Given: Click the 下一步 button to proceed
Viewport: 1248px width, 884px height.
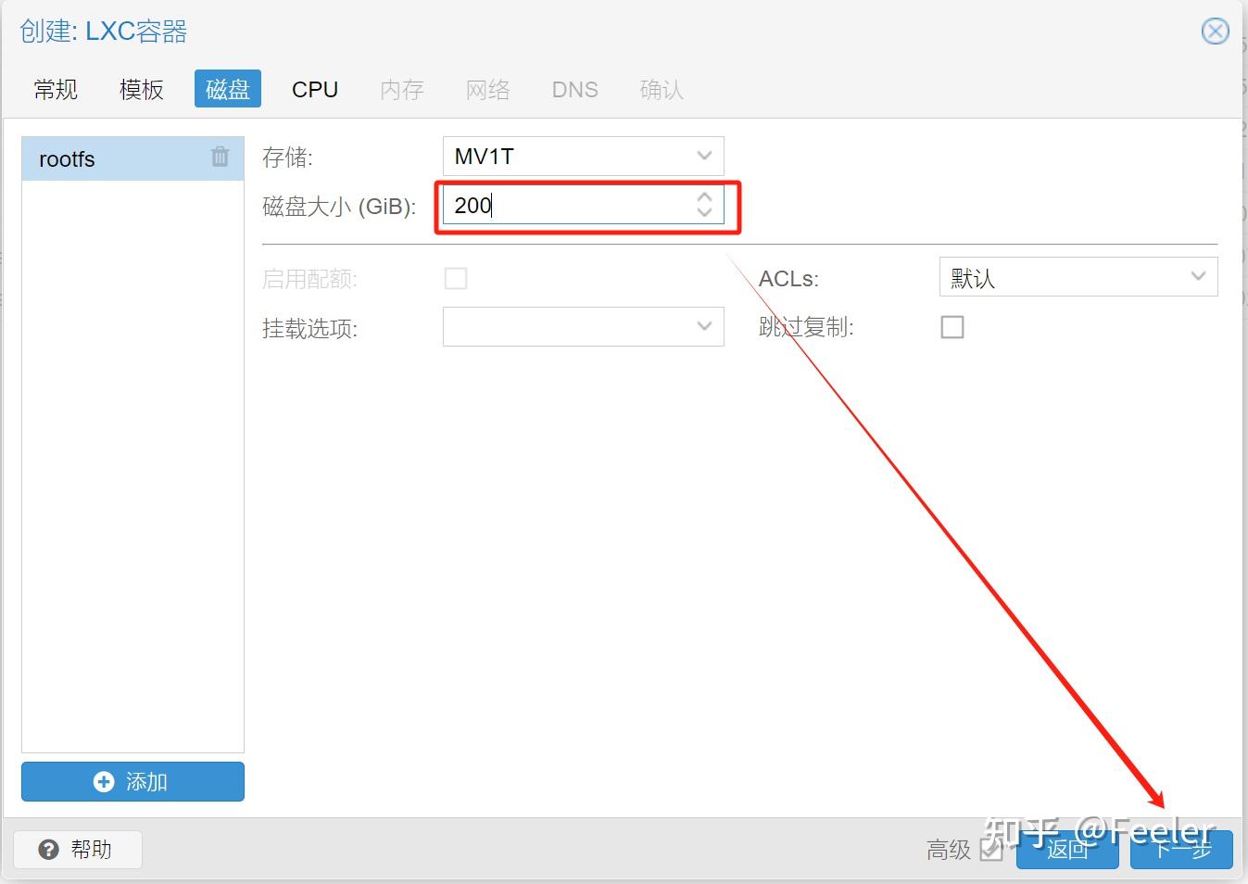Looking at the screenshot, I should tap(1180, 849).
